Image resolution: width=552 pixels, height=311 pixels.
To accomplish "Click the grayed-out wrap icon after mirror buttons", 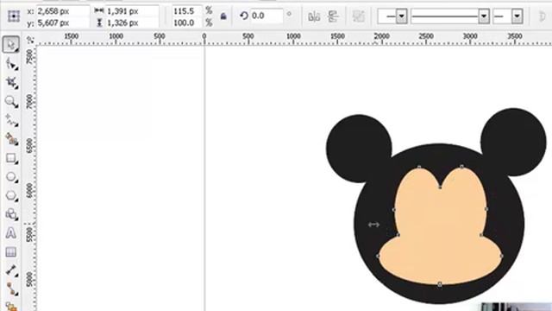I will pyautogui.click(x=359, y=16).
